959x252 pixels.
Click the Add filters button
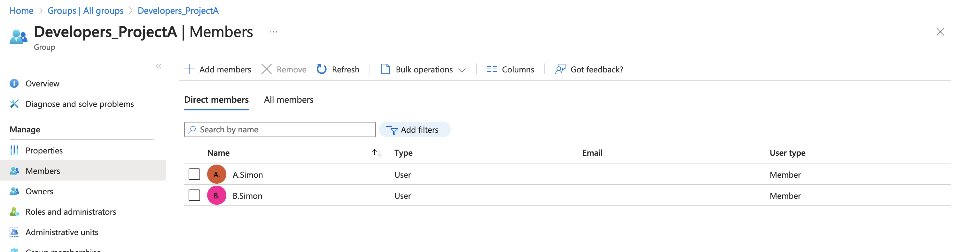415,129
